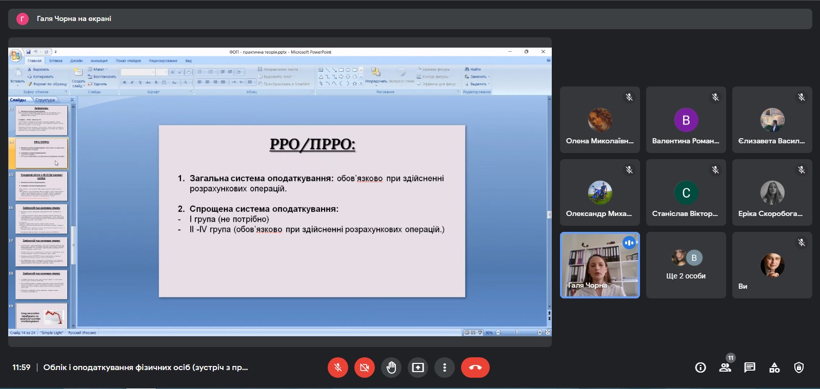Open font name combo box
Viewport: 820px width, 389px height.
[137, 72]
